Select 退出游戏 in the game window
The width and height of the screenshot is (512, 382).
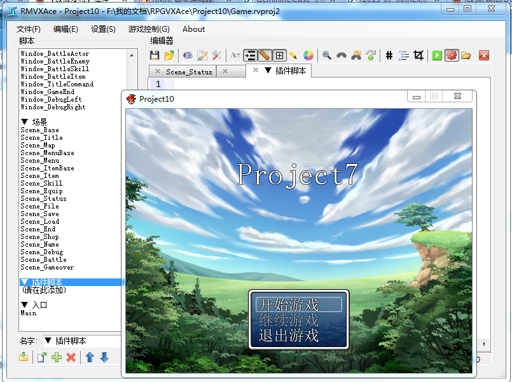[289, 336]
